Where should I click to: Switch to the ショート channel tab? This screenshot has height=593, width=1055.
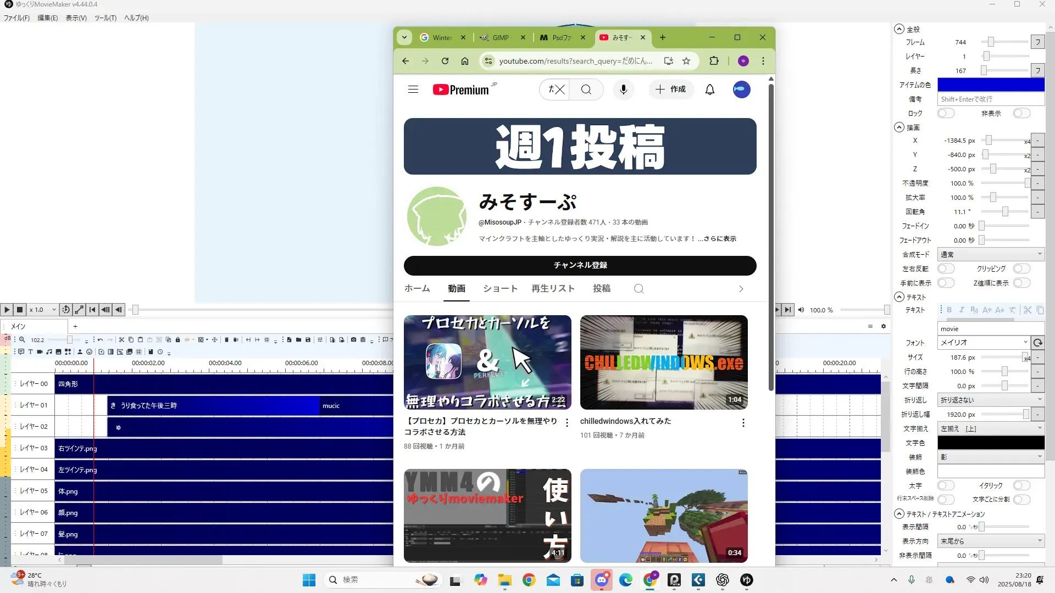(x=500, y=288)
